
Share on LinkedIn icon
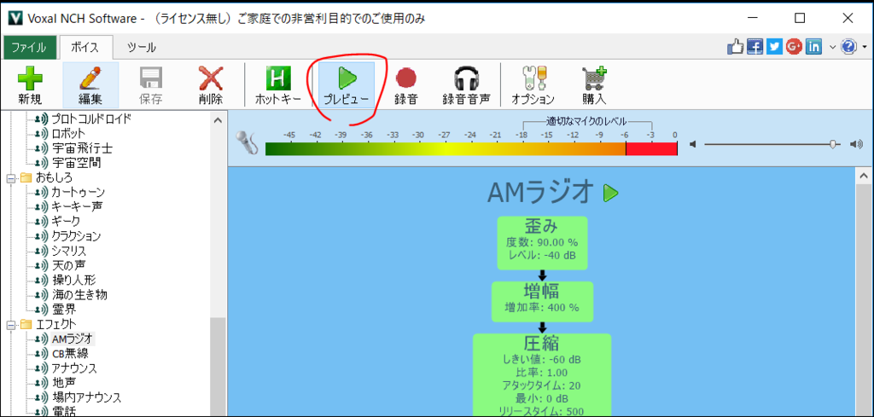pos(813,47)
